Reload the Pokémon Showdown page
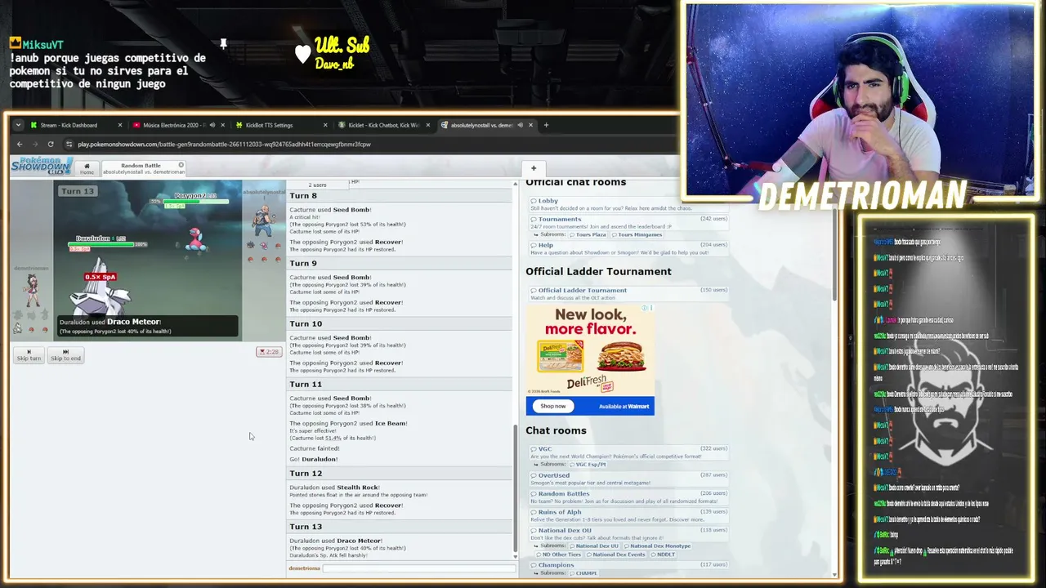 click(51, 144)
